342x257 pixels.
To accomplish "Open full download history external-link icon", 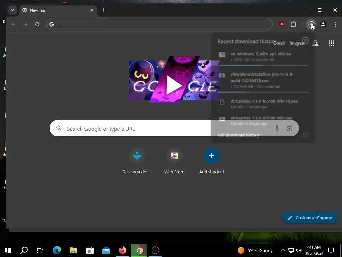I will [x=305, y=135].
